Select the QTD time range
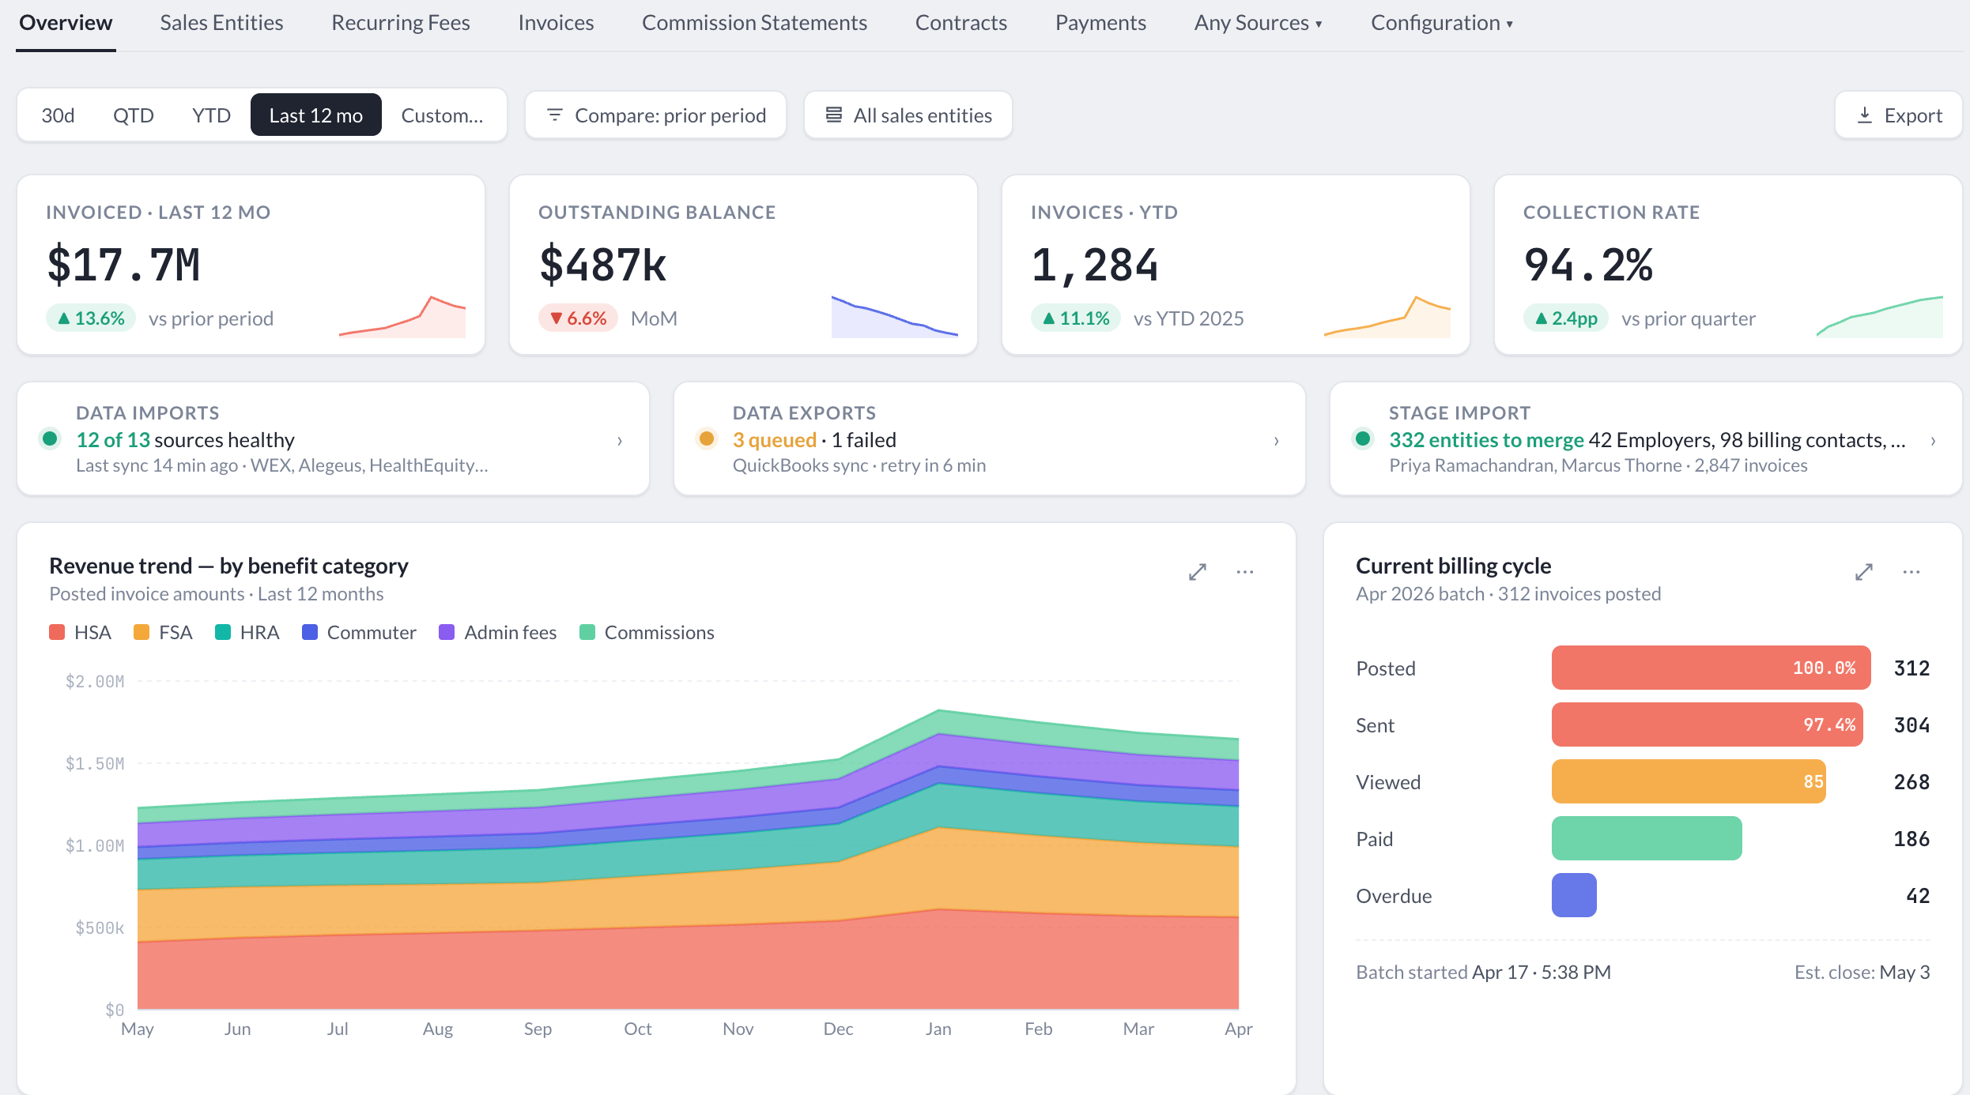The width and height of the screenshot is (1970, 1095). tap(134, 115)
